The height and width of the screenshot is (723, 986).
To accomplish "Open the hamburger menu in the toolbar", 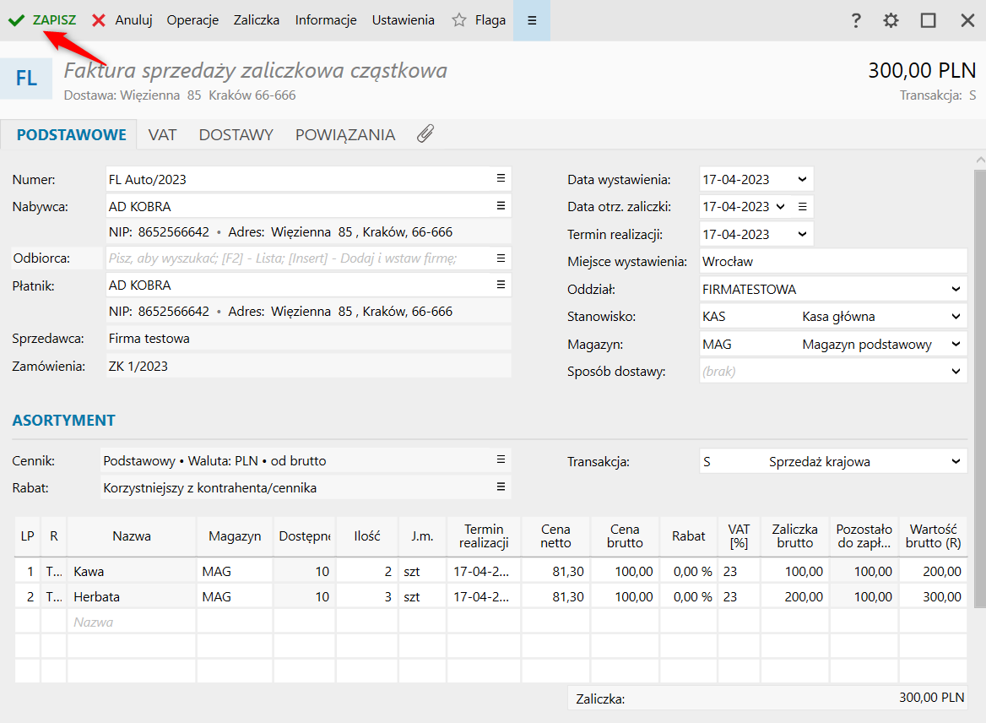I will (x=531, y=20).
